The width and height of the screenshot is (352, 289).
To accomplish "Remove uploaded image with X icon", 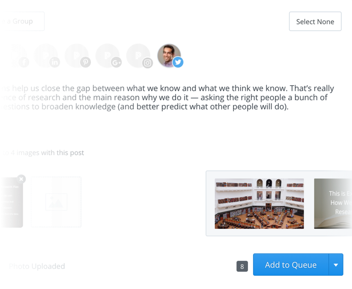I will pos(21,179).
